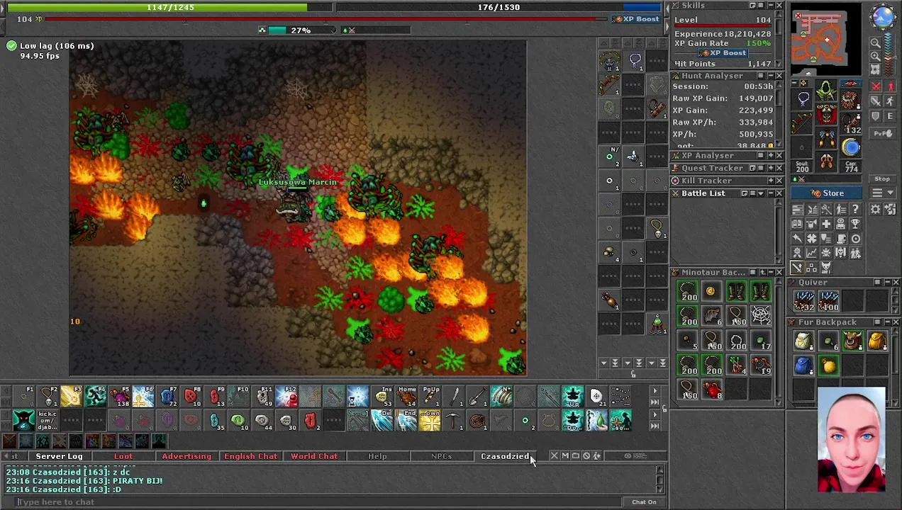Enable balanced combat mode
The image size is (902, 510).
click(x=876, y=101)
